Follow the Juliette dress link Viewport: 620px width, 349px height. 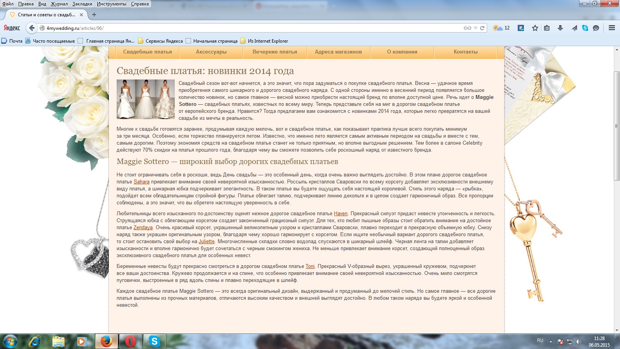(207, 242)
